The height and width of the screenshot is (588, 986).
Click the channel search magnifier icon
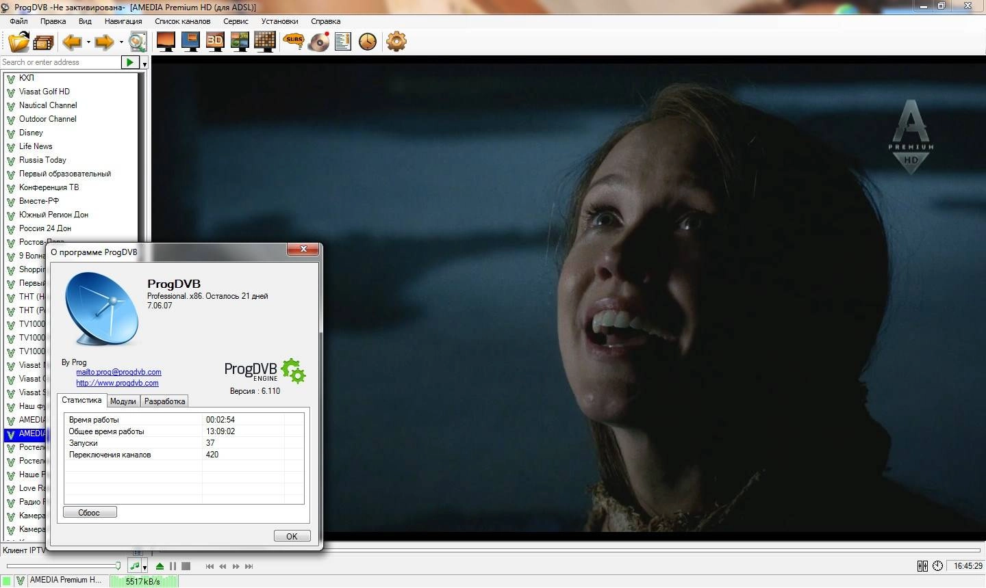point(138,42)
